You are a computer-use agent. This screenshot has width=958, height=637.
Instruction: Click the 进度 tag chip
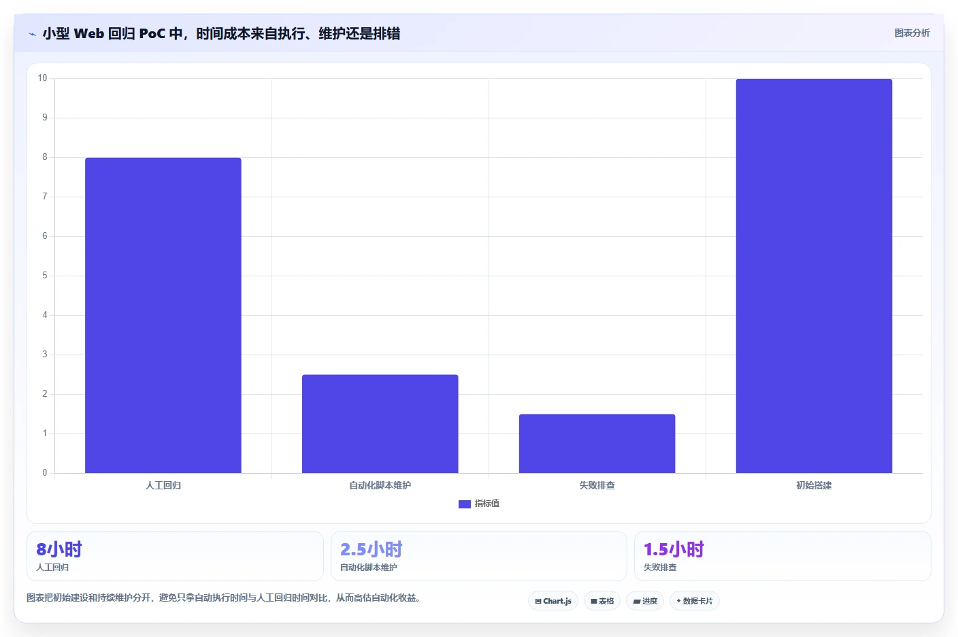(x=645, y=601)
